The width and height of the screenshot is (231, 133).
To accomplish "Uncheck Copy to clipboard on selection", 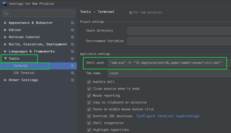I will [89, 102].
